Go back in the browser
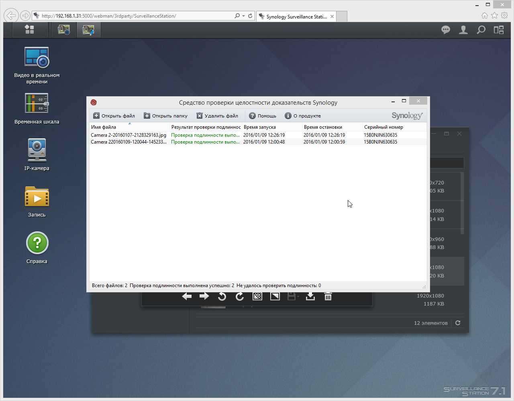Screen dimensions: 514x401 (11, 16)
